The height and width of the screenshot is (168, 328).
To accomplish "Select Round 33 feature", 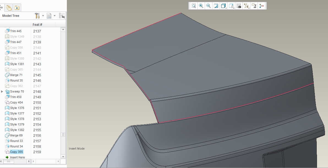I will tap(16, 141).
